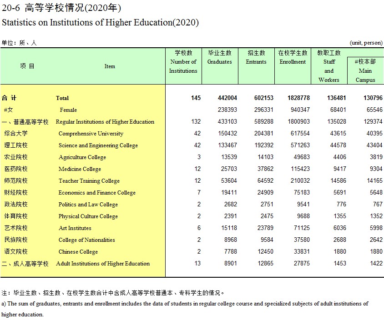384x320 pixels.
Task: Click nationalities college enrollment 37580
Action: (302, 240)
